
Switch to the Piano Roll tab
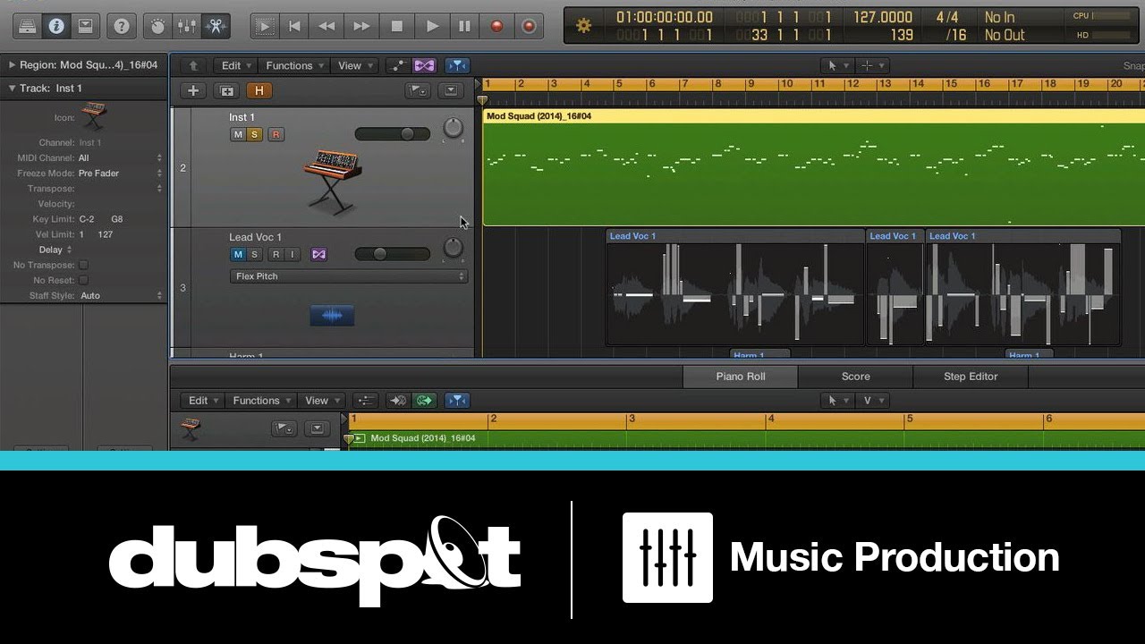point(741,377)
